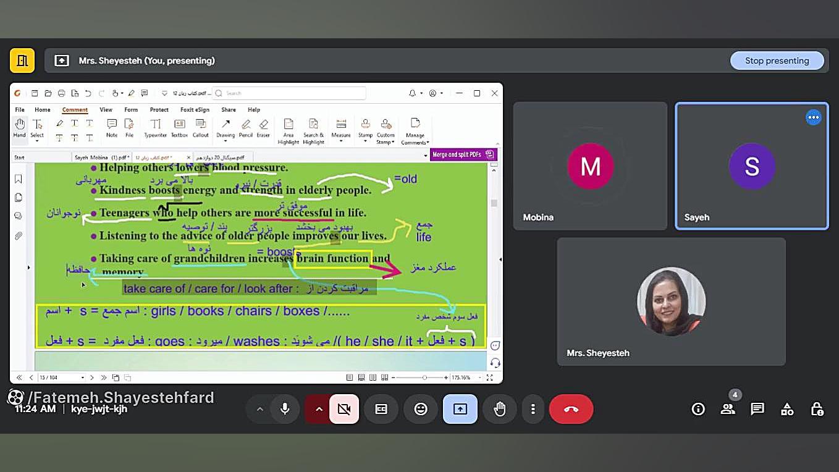
Task: Toggle screen presenting button
Action: pos(460,409)
